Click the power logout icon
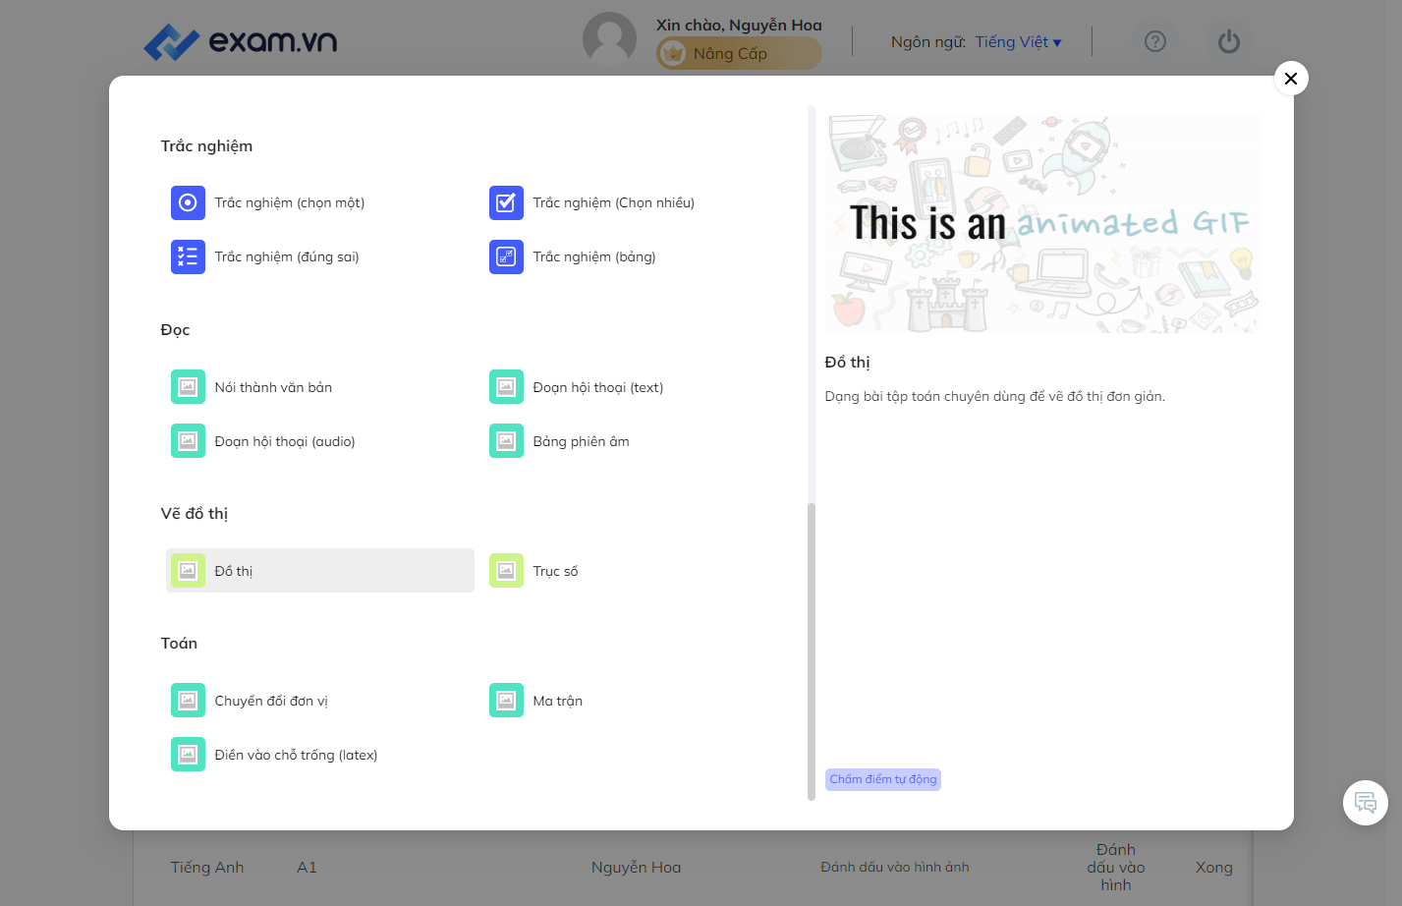The width and height of the screenshot is (1402, 906). tap(1229, 41)
